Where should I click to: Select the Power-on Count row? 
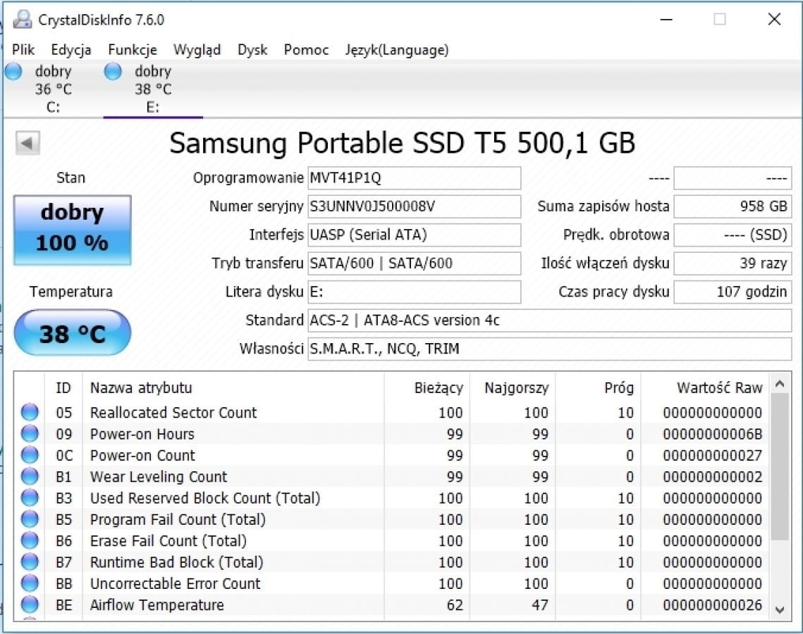(392, 455)
